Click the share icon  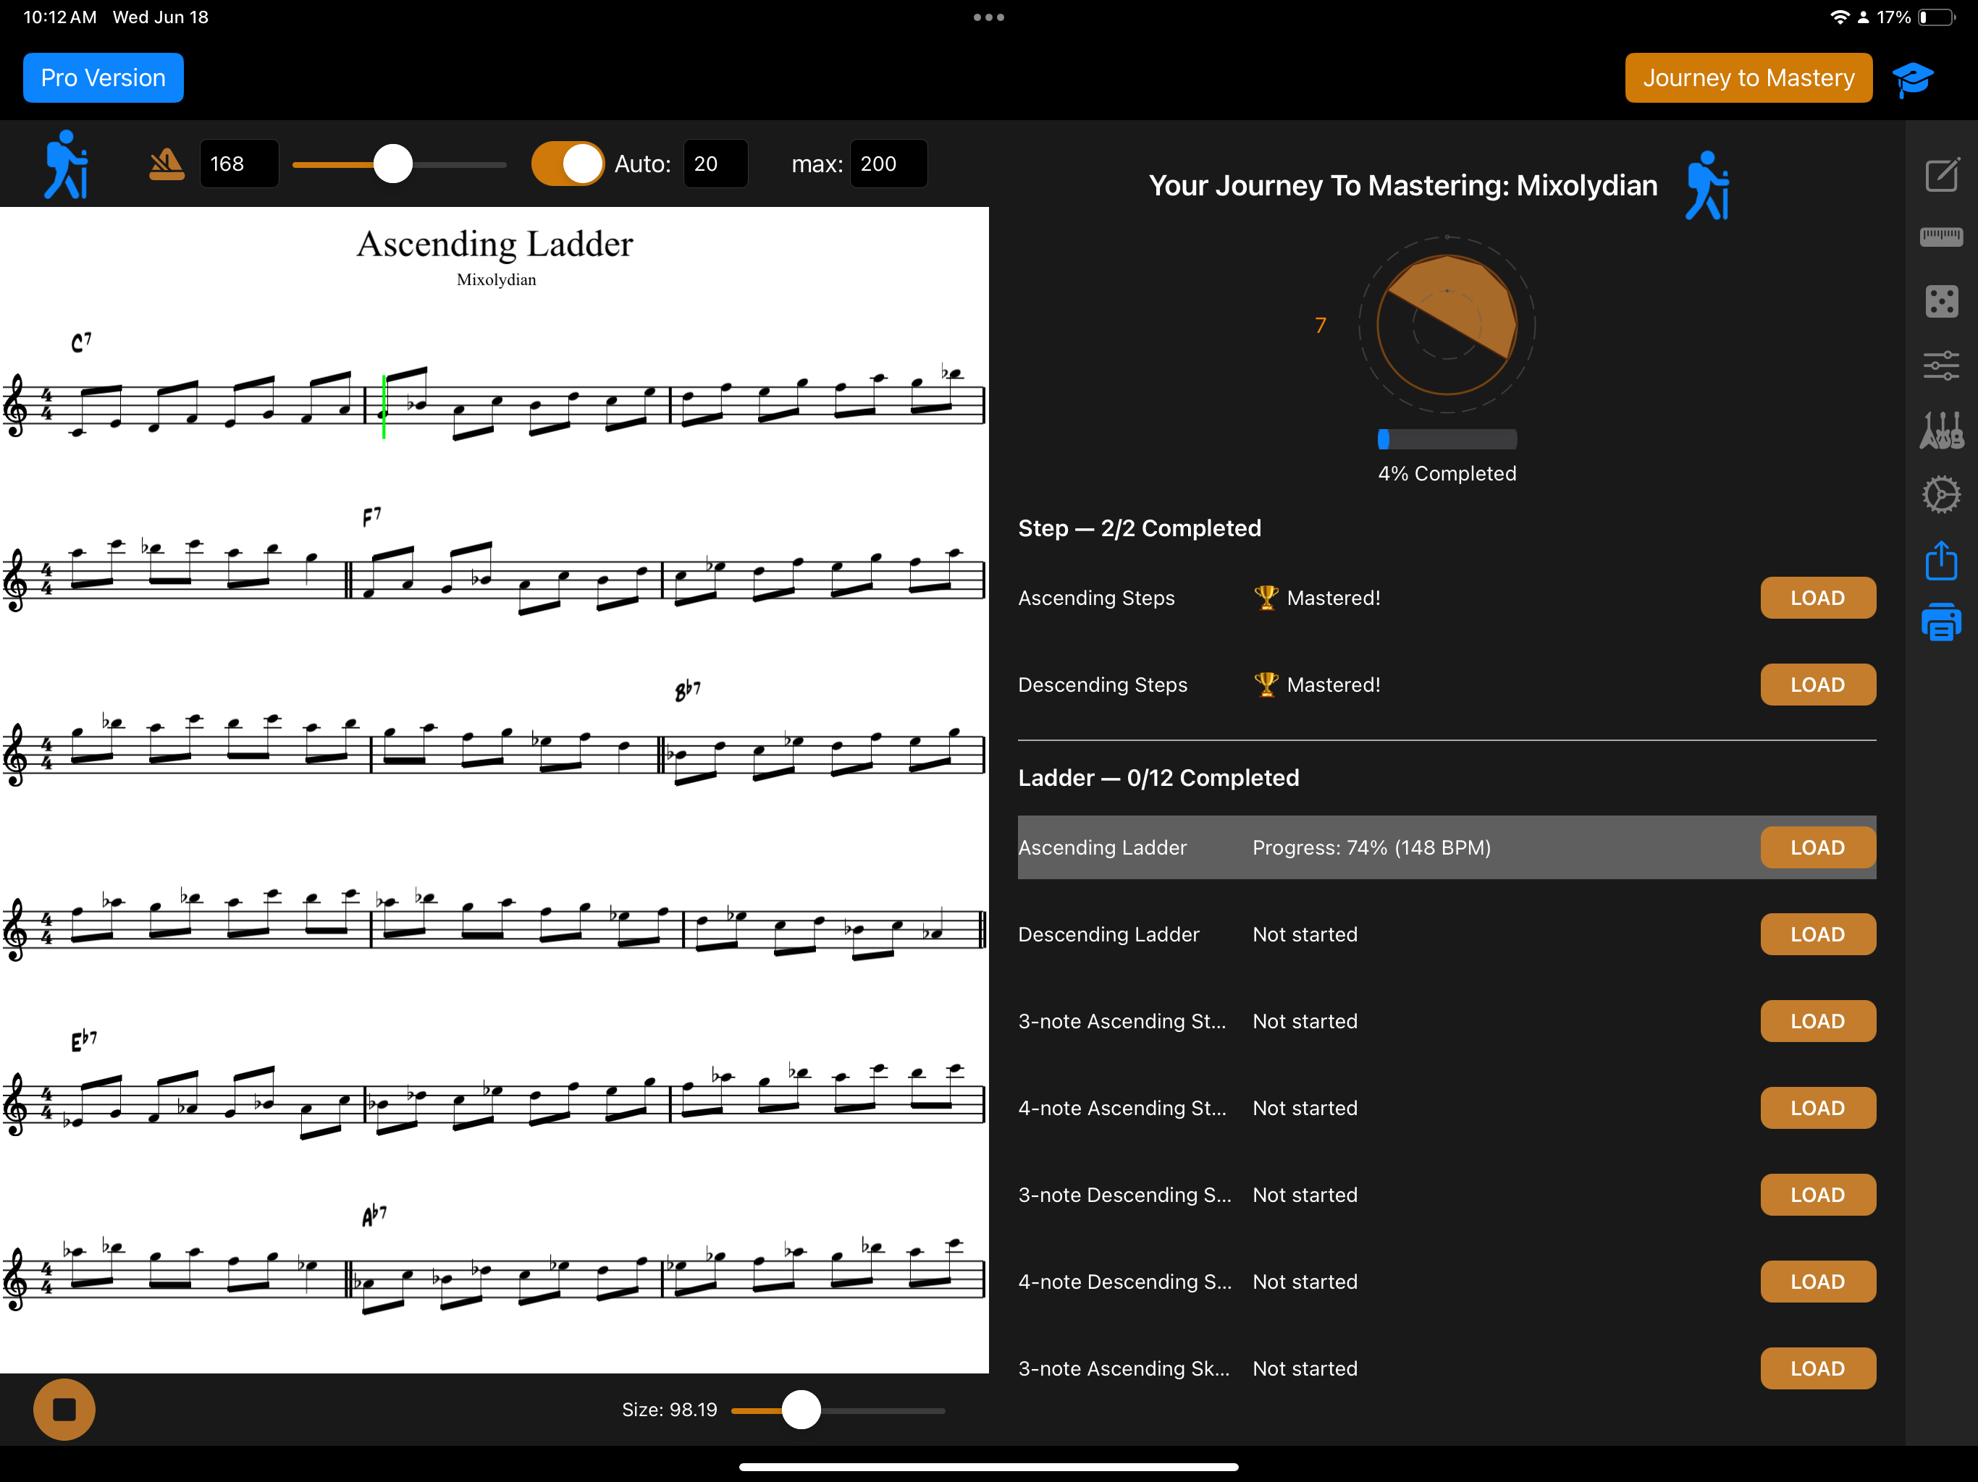1941,560
